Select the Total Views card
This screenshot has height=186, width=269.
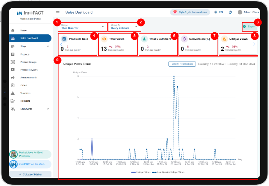[x=118, y=44]
